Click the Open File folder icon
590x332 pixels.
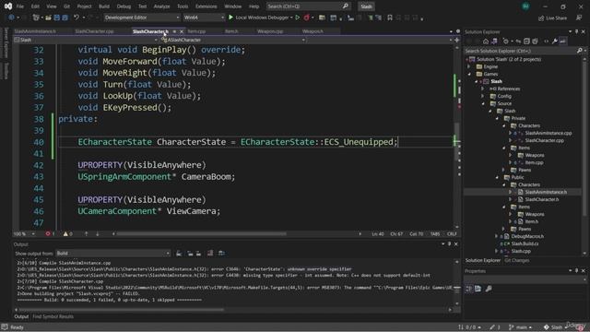coord(48,18)
